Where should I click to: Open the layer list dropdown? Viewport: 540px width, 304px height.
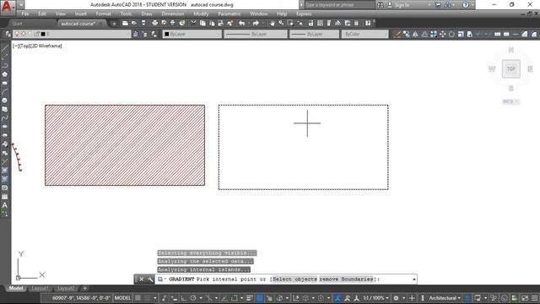(x=72, y=34)
